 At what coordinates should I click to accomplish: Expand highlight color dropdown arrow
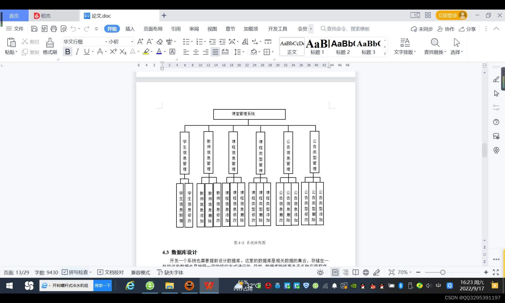click(151, 52)
